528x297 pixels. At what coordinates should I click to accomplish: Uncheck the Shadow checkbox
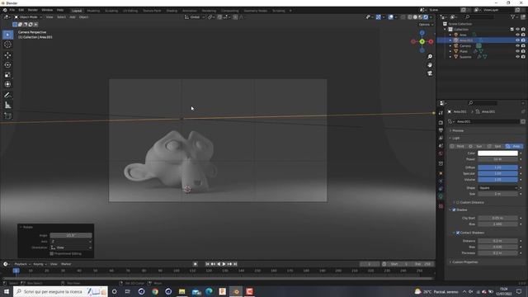pos(454,210)
